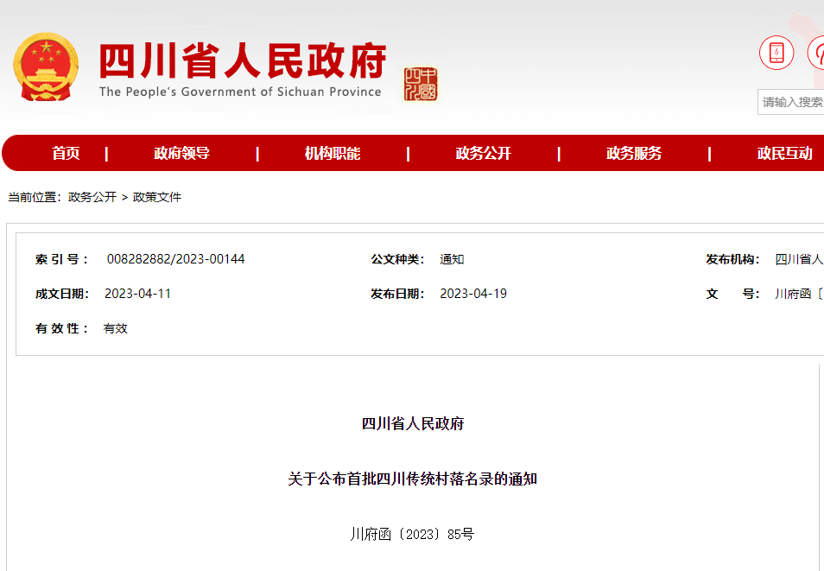Click the national emblem logo
The height and width of the screenshot is (571, 824).
[x=46, y=65]
